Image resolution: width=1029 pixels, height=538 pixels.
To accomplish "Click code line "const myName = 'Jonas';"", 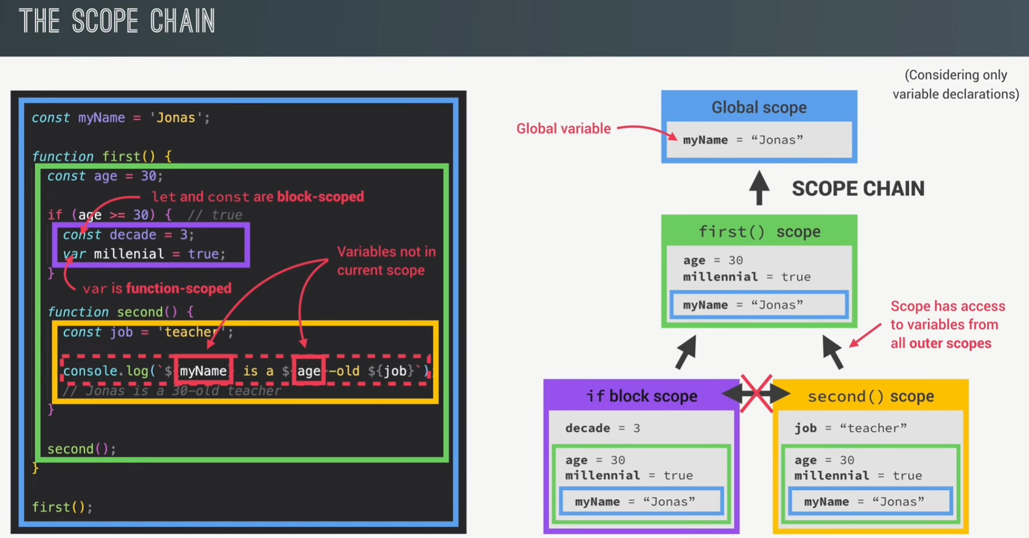I will click(120, 118).
